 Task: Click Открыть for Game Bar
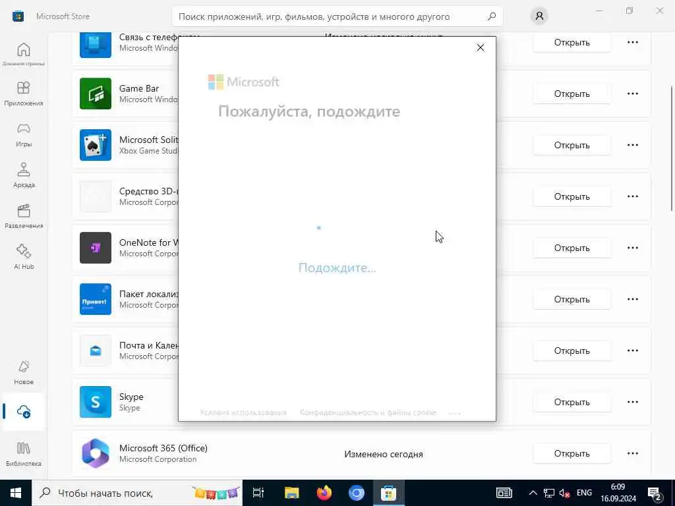click(x=572, y=94)
